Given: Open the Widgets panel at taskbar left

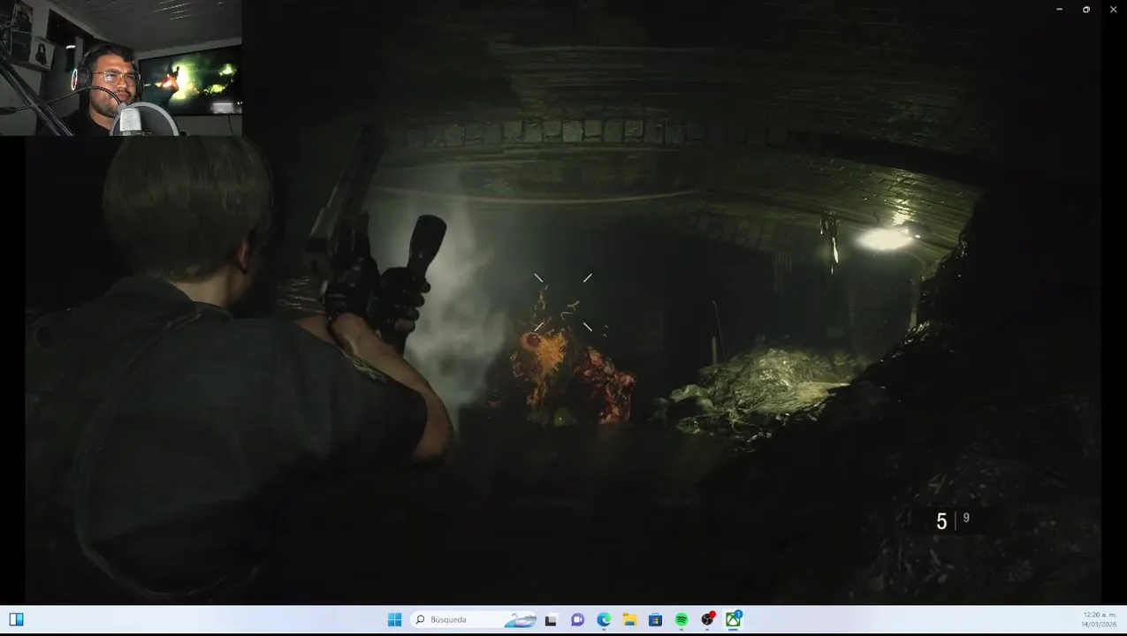Looking at the screenshot, I should pos(16,619).
